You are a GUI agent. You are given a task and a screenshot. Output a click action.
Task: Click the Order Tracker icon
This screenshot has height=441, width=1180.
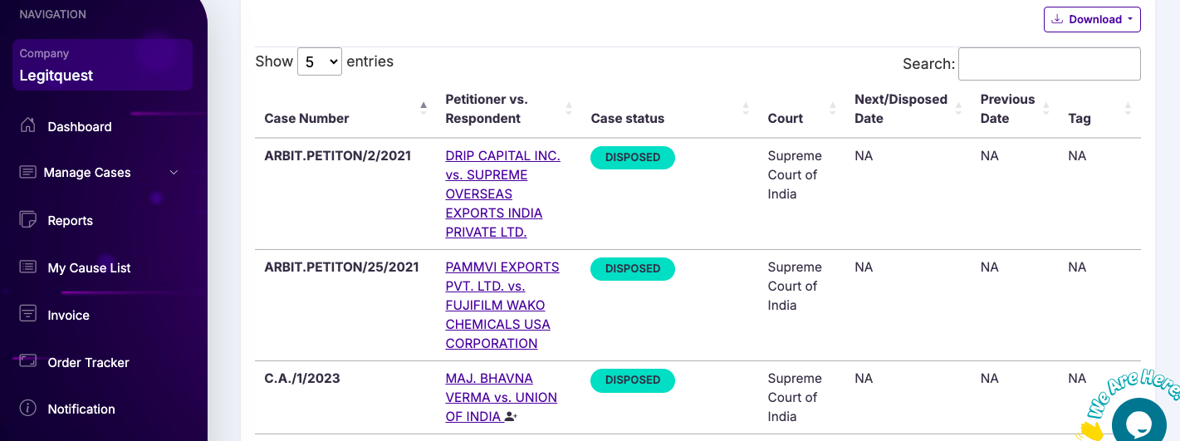click(28, 361)
